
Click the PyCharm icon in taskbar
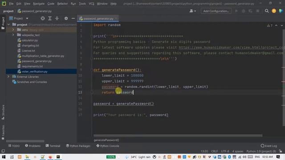58,157
